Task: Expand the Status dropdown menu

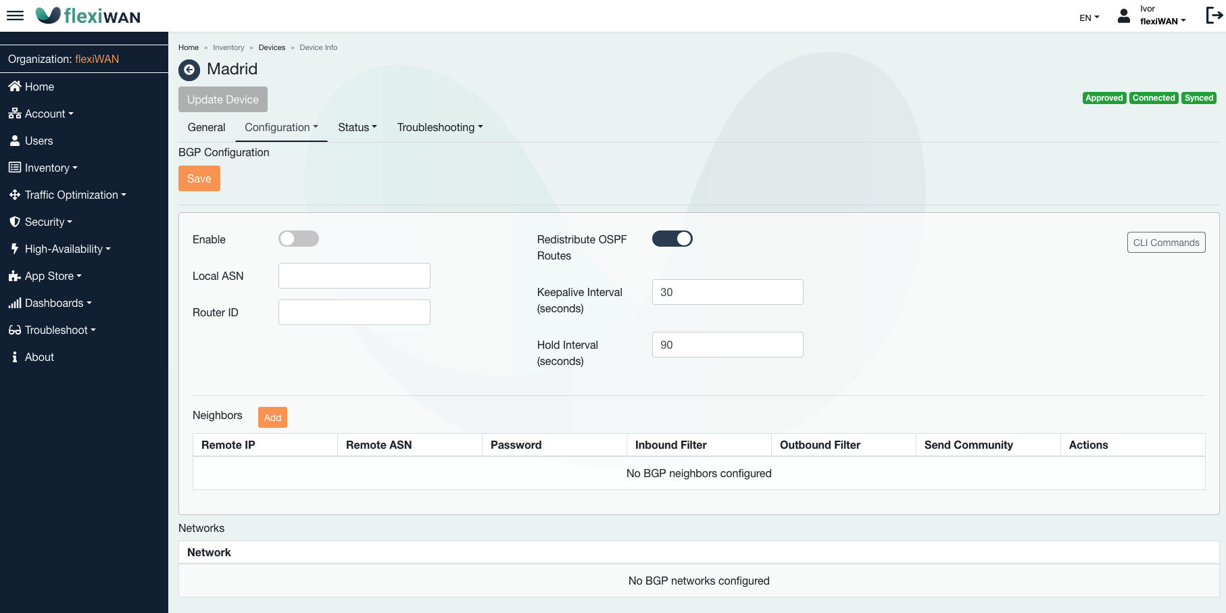Action: tap(357, 127)
